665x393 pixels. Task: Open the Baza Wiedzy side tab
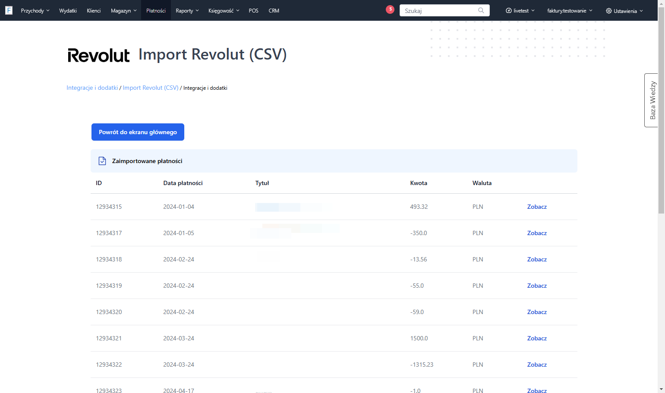[651, 100]
